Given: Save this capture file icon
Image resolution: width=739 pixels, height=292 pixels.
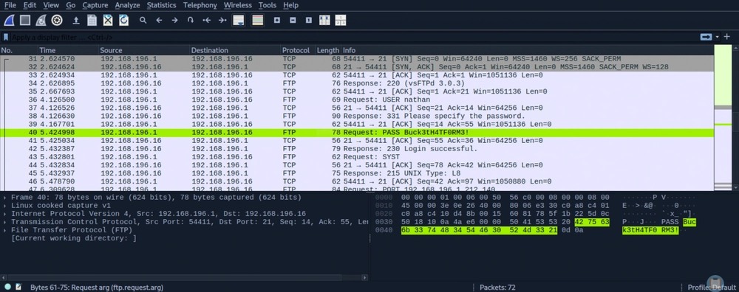Looking at the screenshot, I should tap(92, 20).
